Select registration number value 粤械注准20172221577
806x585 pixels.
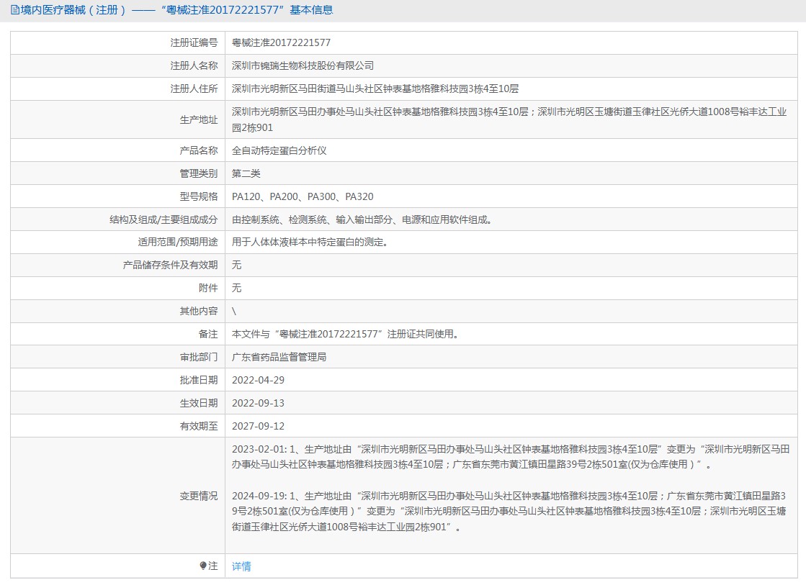(281, 42)
